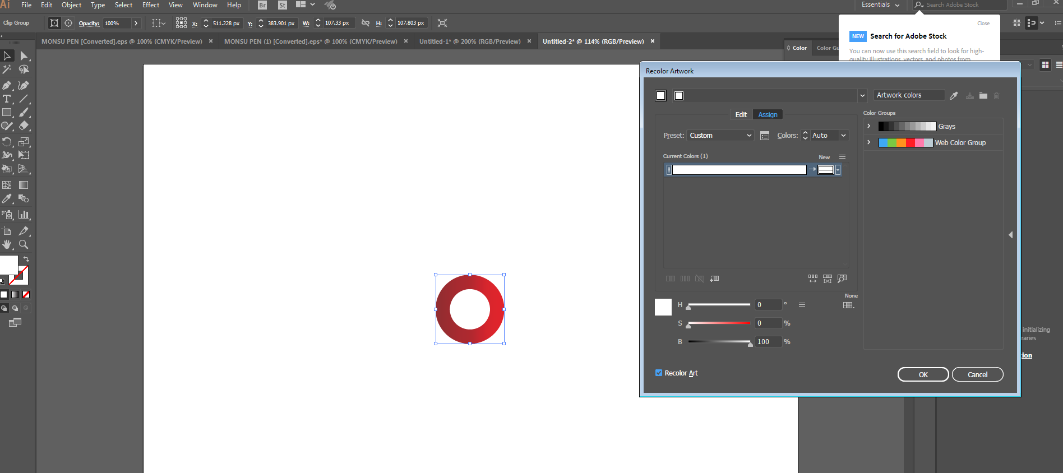
Task: Select the Paintbrush tool
Action: coord(24,112)
